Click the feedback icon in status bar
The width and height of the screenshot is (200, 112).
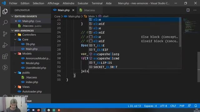tap(189, 106)
